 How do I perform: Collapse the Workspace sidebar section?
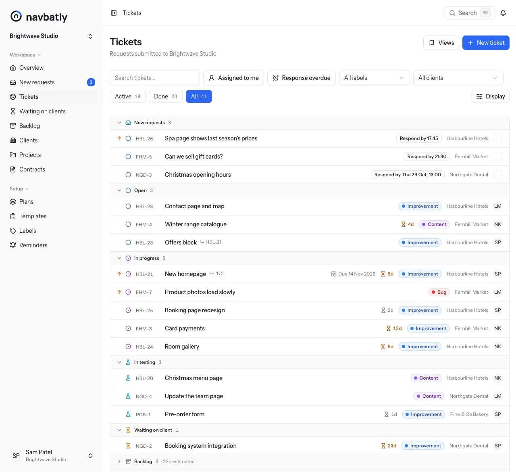25,55
